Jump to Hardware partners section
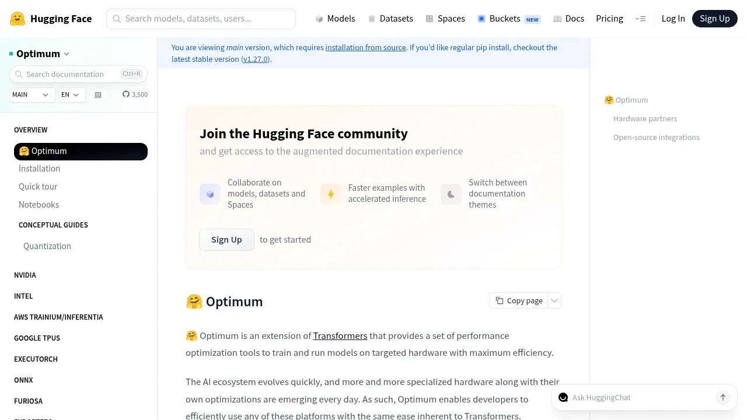Screen dimensions: 747x420 click(645, 118)
